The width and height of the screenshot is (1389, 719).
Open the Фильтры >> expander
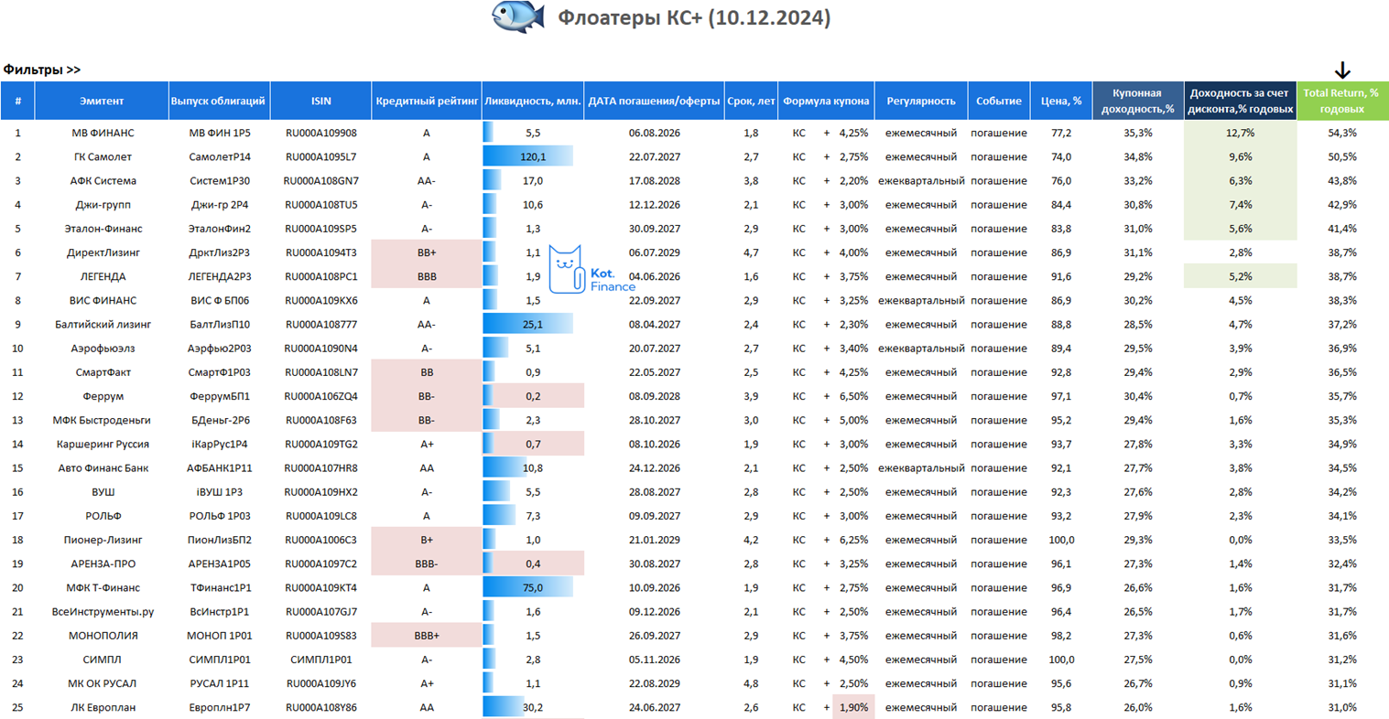pyautogui.click(x=42, y=70)
